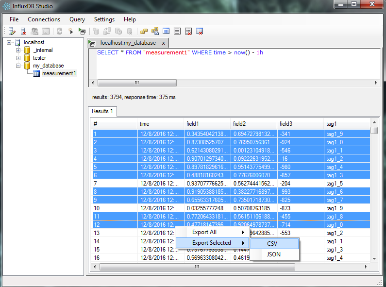
Task: Click the delete connection toolbar icon
Action: pyautogui.click(x=23, y=31)
